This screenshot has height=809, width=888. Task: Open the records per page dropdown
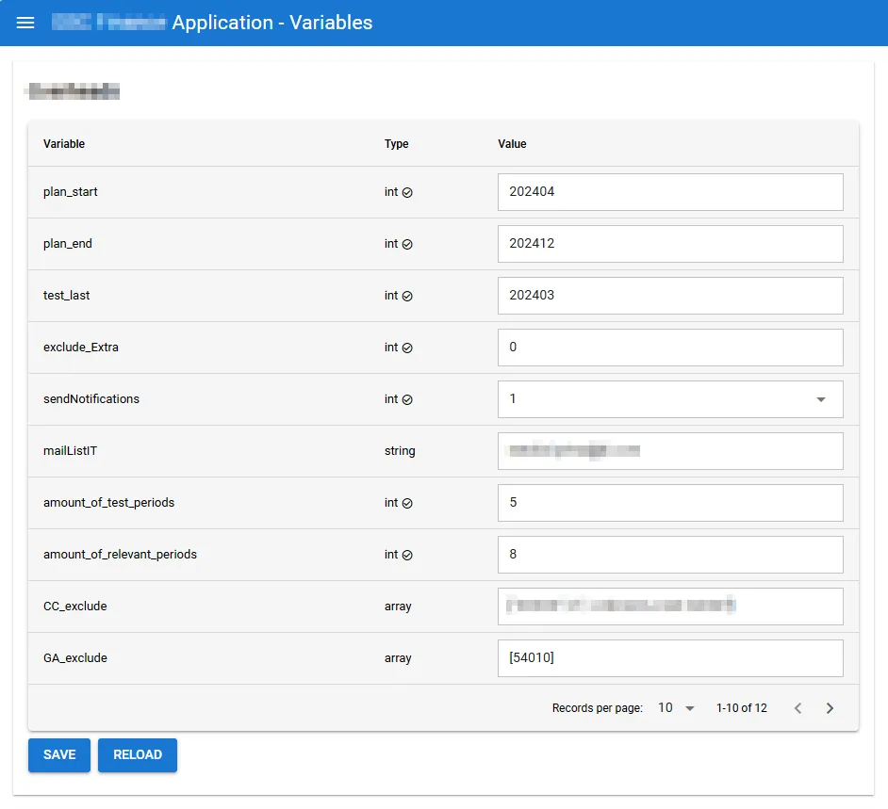pyautogui.click(x=676, y=708)
